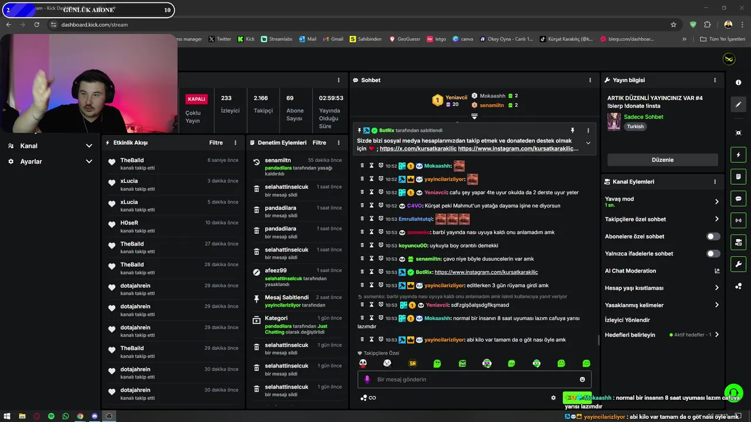This screenshot has height=422, width=751.
Task: Delete C4VO's chat message via trash icon
Action: (363, 206)
